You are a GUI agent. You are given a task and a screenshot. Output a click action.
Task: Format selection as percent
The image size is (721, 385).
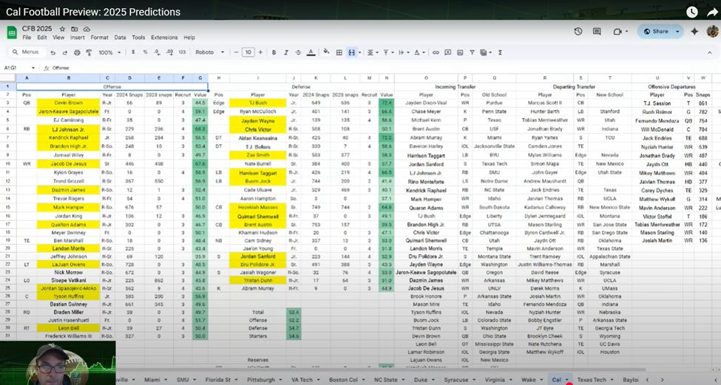pos(145,52)
